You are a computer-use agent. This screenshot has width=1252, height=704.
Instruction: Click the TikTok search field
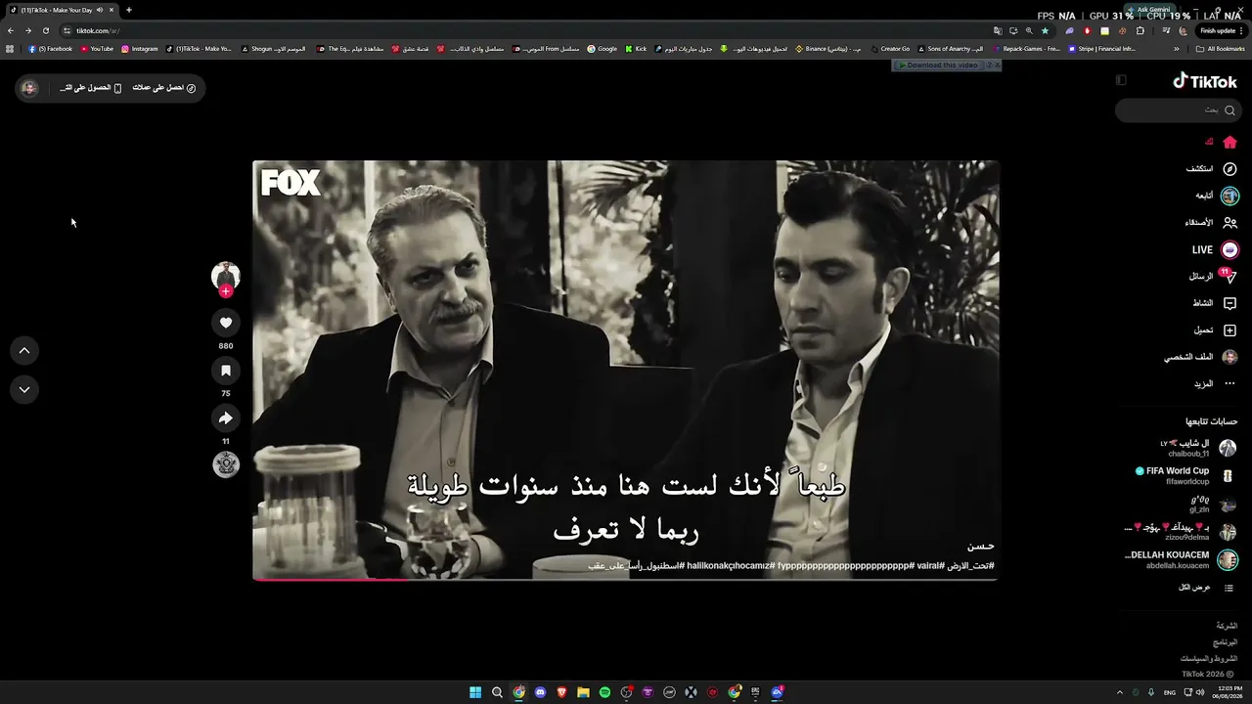(x=1179, y=110)
